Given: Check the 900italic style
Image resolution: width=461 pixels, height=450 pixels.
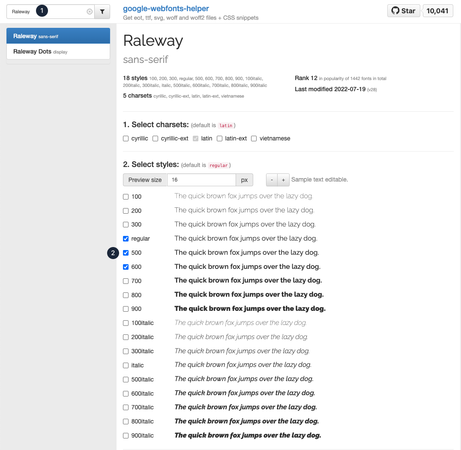Looking at the screenshot, I should [126, 435].
